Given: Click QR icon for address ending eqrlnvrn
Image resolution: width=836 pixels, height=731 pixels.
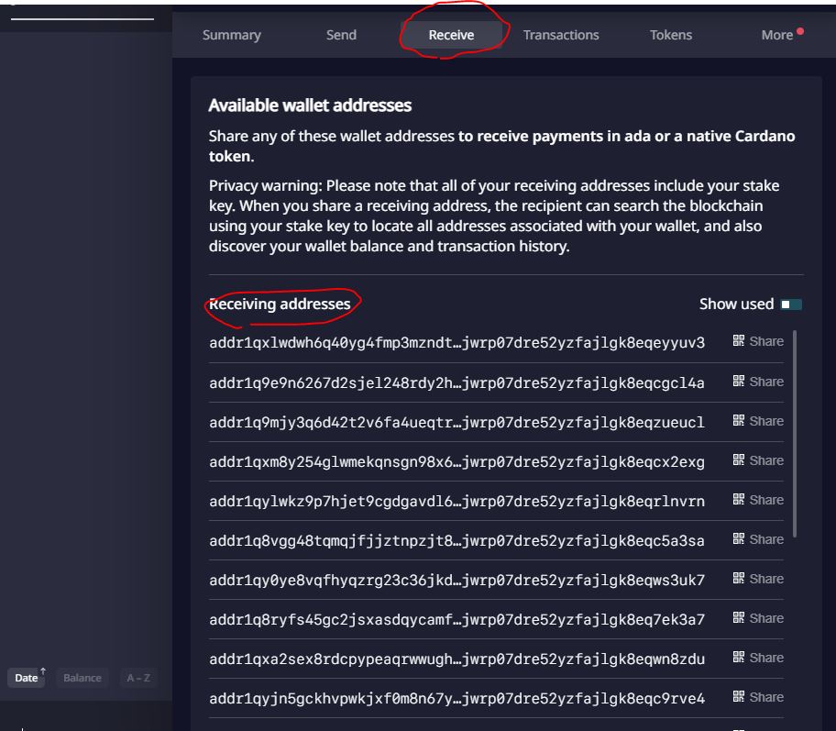Looking at the screenshot, I should (x=739, y=500).
